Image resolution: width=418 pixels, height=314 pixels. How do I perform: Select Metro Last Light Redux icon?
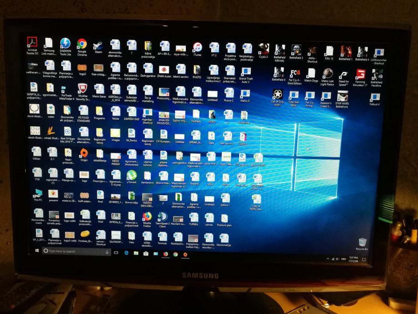(328, 77)
